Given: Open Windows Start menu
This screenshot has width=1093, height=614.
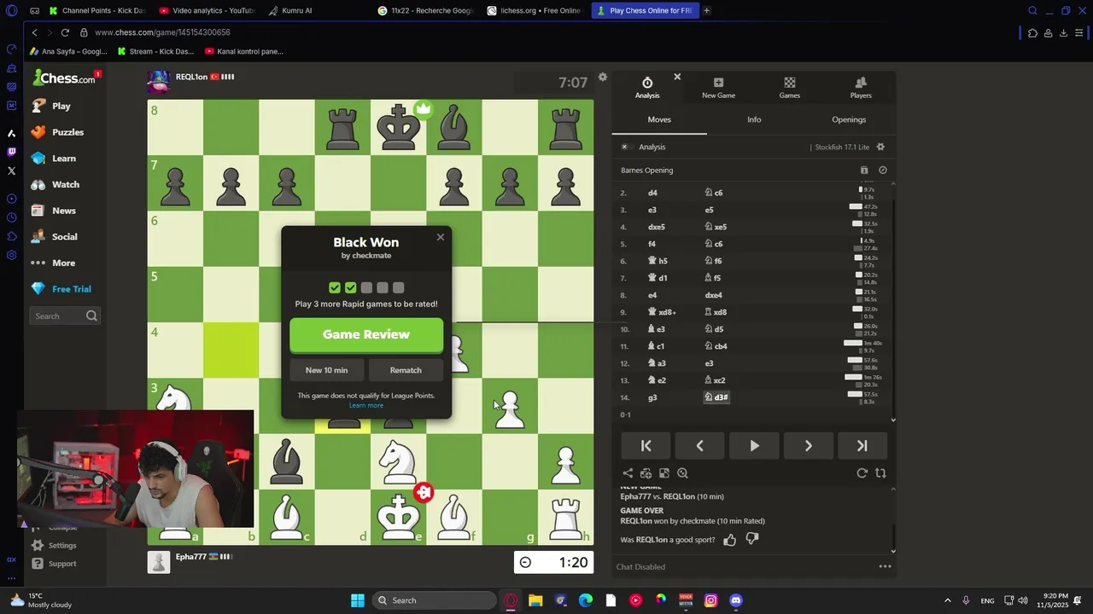Looking at the screenshot, I should tap(358, 600).
